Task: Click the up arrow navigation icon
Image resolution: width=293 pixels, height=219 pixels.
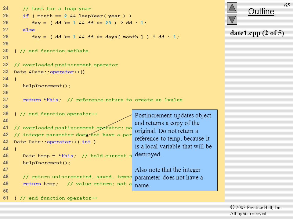Action: pos(232,7)
